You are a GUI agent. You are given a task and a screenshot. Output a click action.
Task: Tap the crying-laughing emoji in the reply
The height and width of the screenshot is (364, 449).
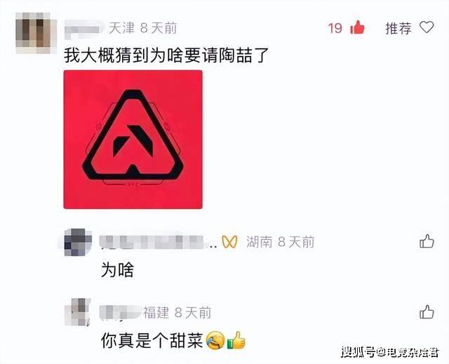tap(215, 340)
